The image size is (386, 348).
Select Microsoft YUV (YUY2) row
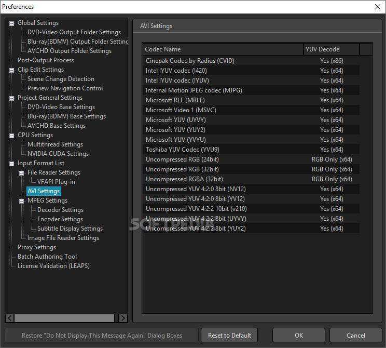click(251, 130)
